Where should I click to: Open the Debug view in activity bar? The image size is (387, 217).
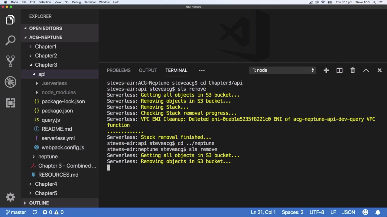pyautogui.click(x=10, y=82)
